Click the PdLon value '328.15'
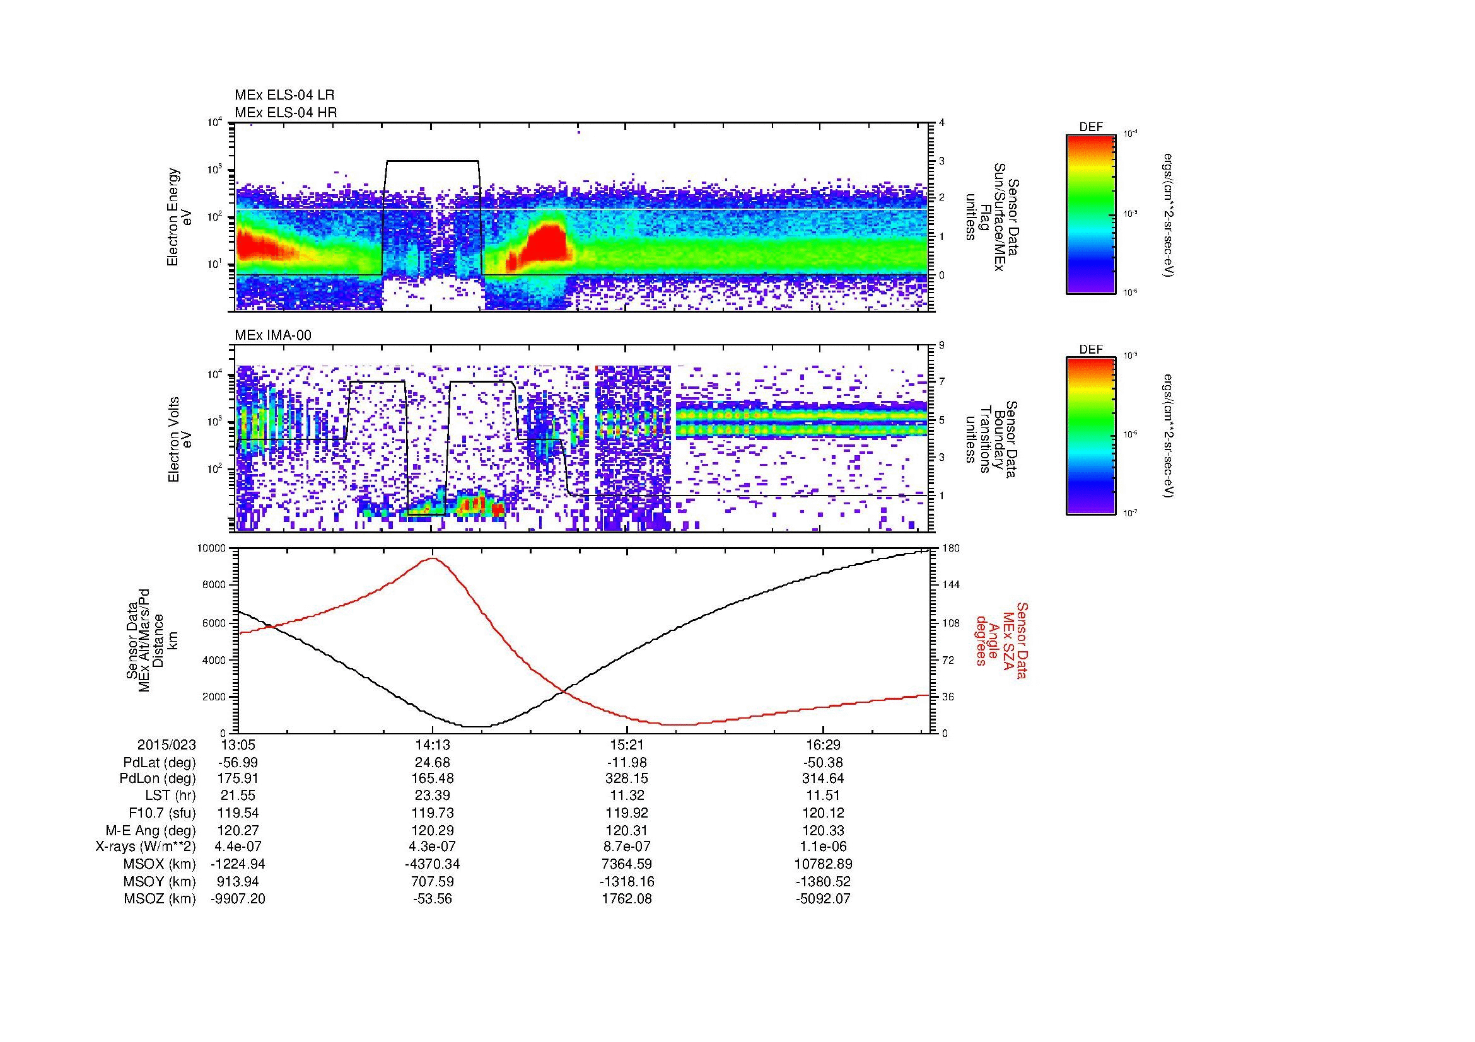This screenshot has width=1475, height=1042. (x=627, y=779)
